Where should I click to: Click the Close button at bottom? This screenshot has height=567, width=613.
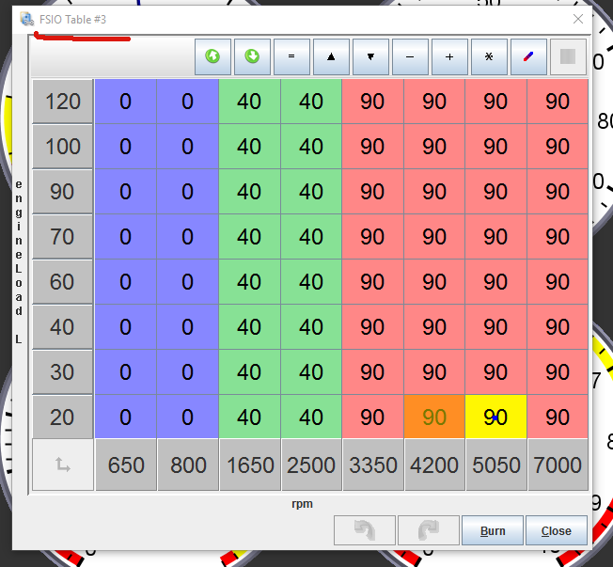(x=556, y=530)
